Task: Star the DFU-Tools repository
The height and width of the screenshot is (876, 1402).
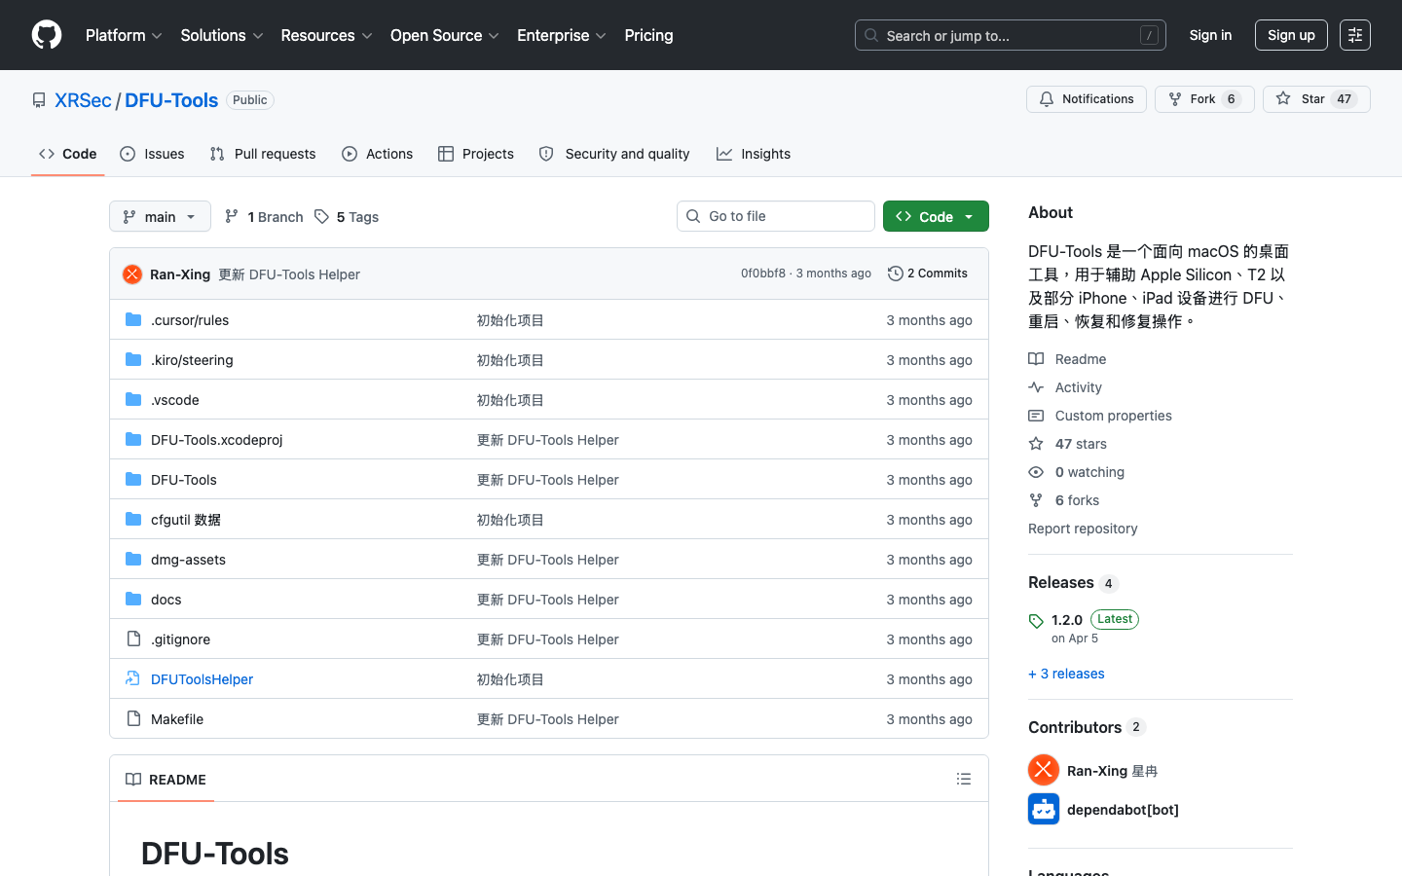Action: [x=1316, y=99]
